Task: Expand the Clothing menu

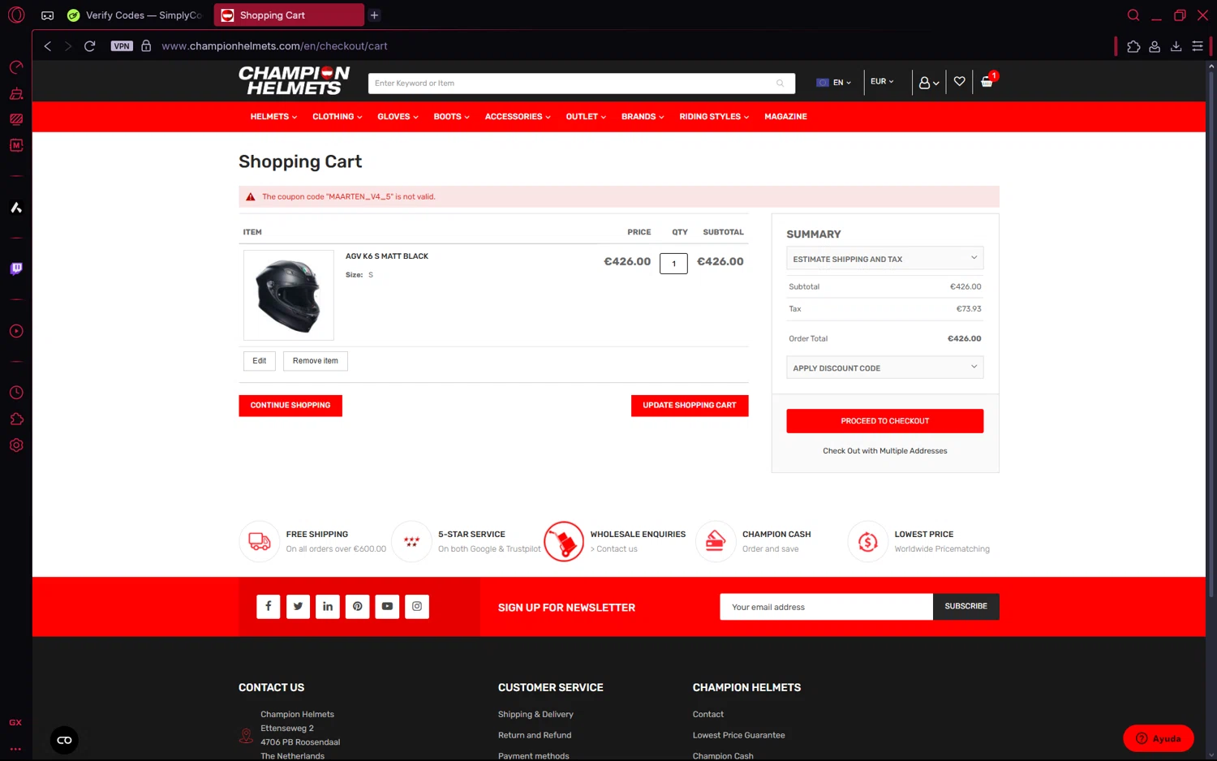Action: point(337,117)
